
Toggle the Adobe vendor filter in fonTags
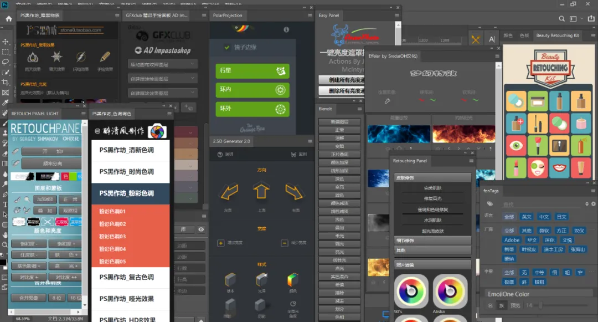pos(512,240)
